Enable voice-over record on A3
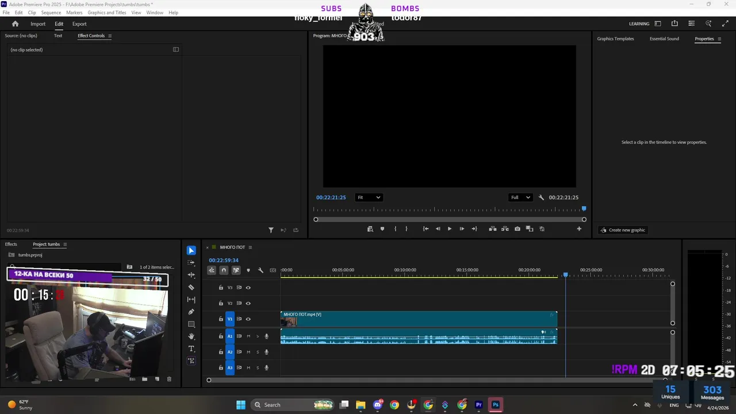The height and width of the screenshot is (414, 736). (x=266, y=367)
